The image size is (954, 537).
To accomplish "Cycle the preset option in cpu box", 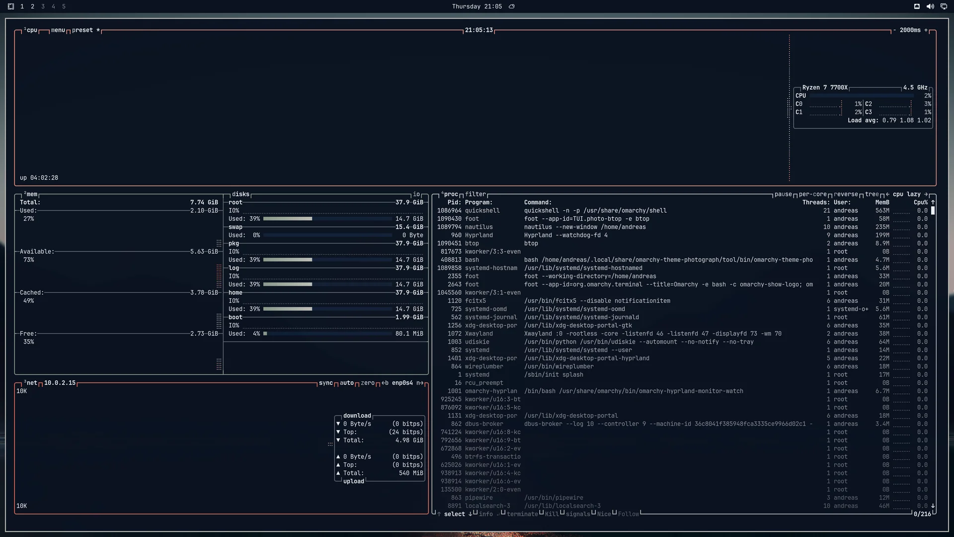I will pos(82,30).
